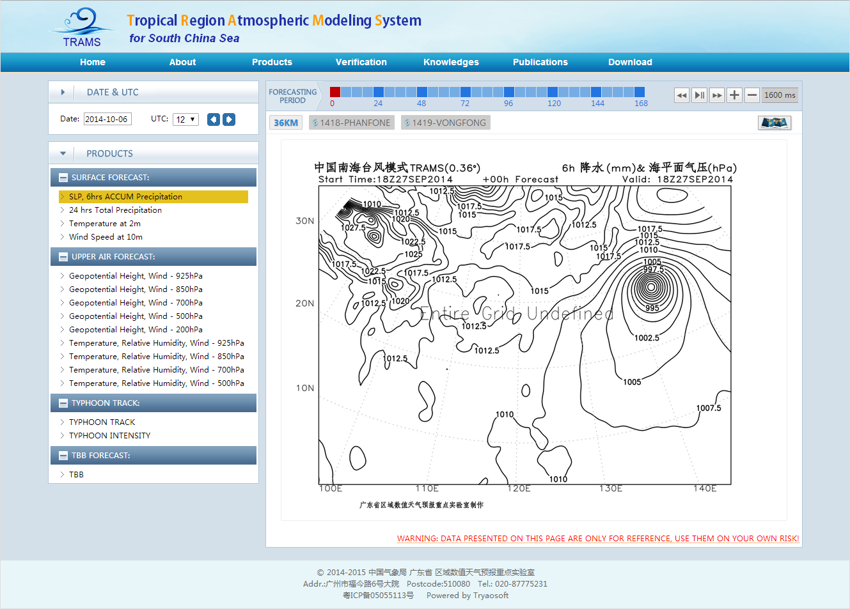This screenshot has width=850, height=609.
Task: Jump to forecast hour 72 block
Action: click(x=465, y=92)
